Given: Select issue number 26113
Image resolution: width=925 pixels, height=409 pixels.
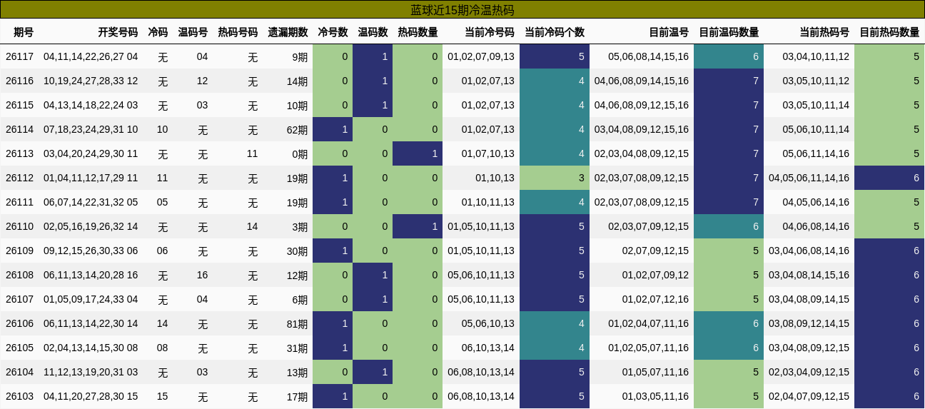Looking at the screenshot, I should pyautogui.click(x=19, y=153).
